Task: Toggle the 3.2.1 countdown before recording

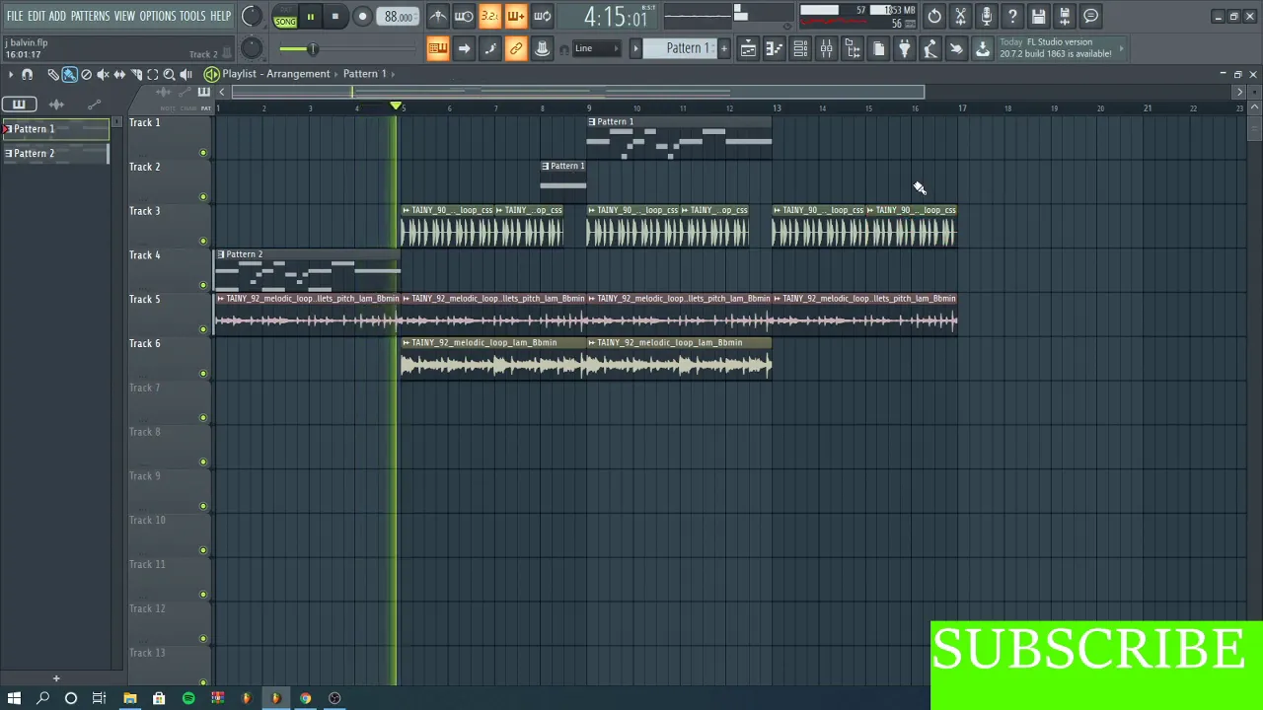Action: click(489, 16)
